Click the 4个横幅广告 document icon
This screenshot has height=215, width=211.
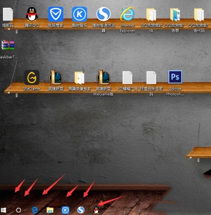tap(127, 78)
